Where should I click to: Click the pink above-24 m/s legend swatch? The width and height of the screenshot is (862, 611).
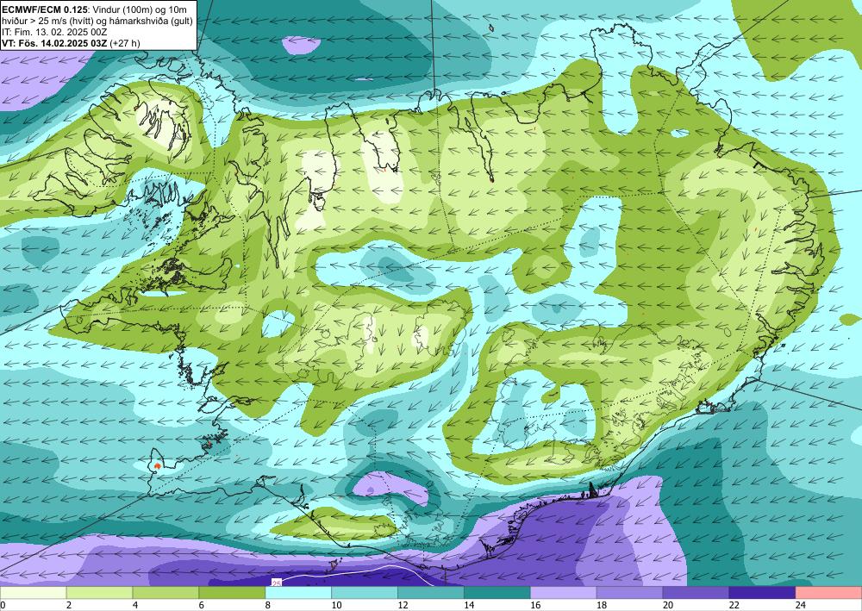click(828, 593)
